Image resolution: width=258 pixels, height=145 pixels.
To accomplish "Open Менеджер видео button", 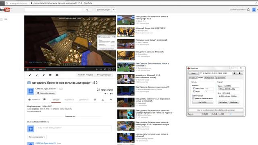I will tap(104, 75).
